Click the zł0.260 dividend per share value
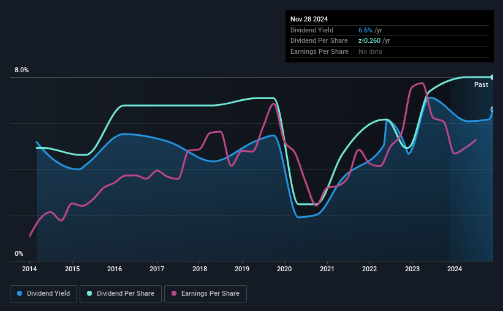 click(369, 41)
